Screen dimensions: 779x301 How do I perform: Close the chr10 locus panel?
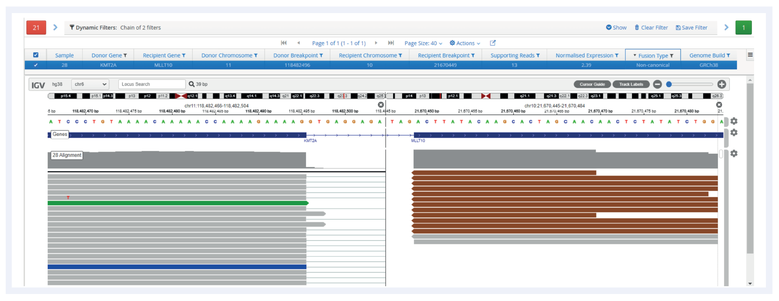tap(719, 105)
